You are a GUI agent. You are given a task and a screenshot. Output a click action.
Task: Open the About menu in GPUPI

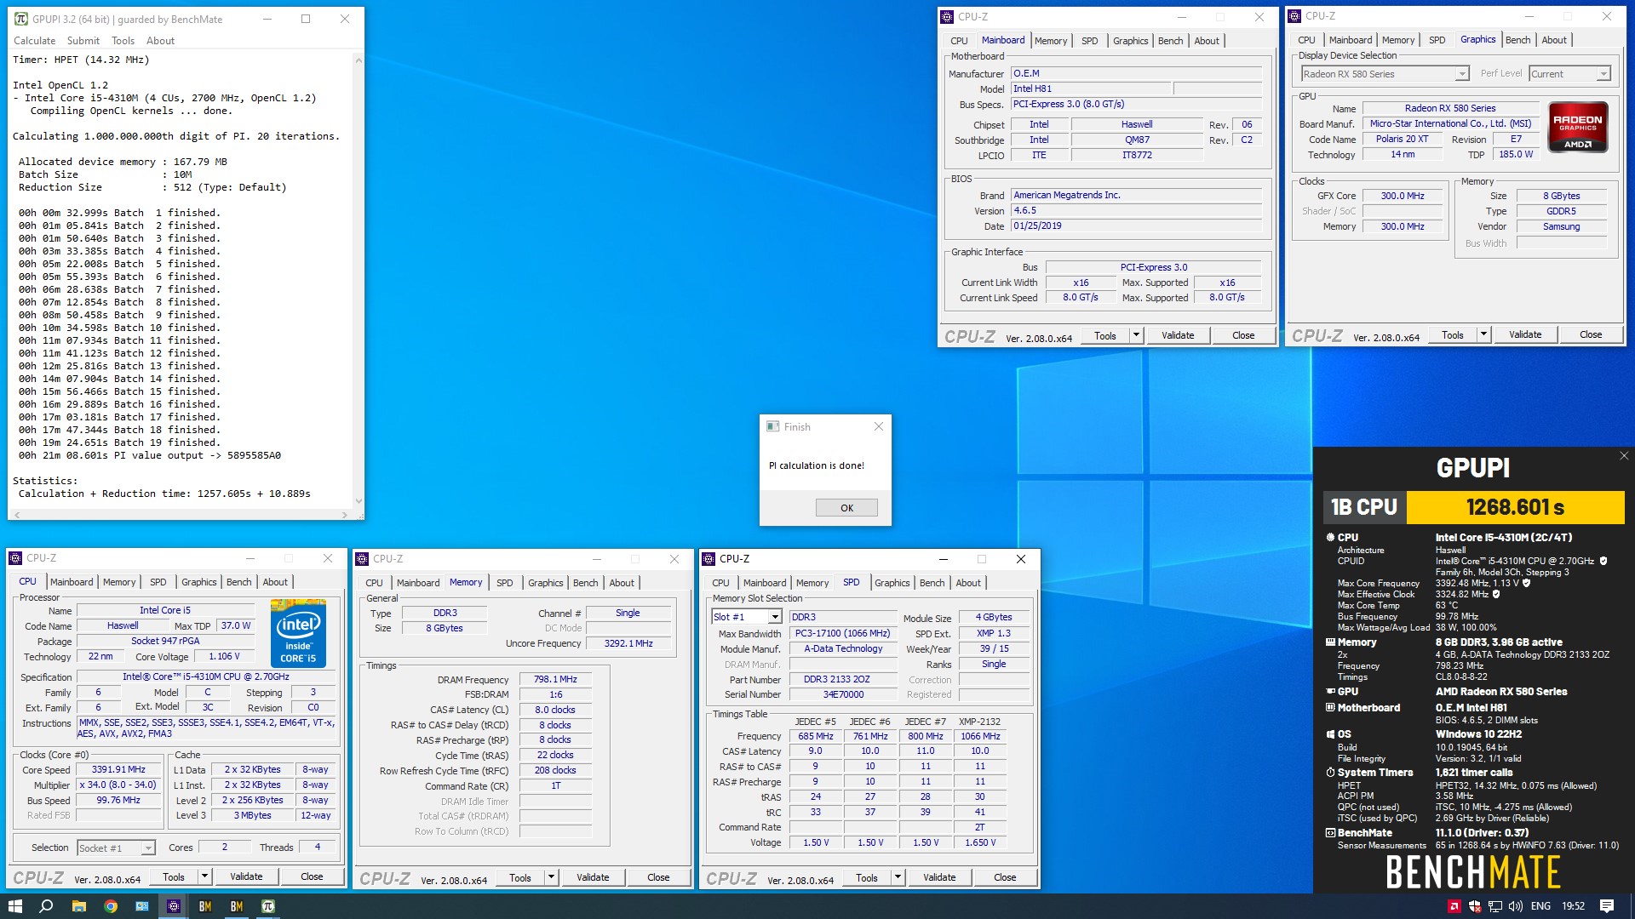160,41
